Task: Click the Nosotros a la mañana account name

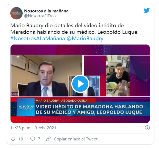Action: 46,11
